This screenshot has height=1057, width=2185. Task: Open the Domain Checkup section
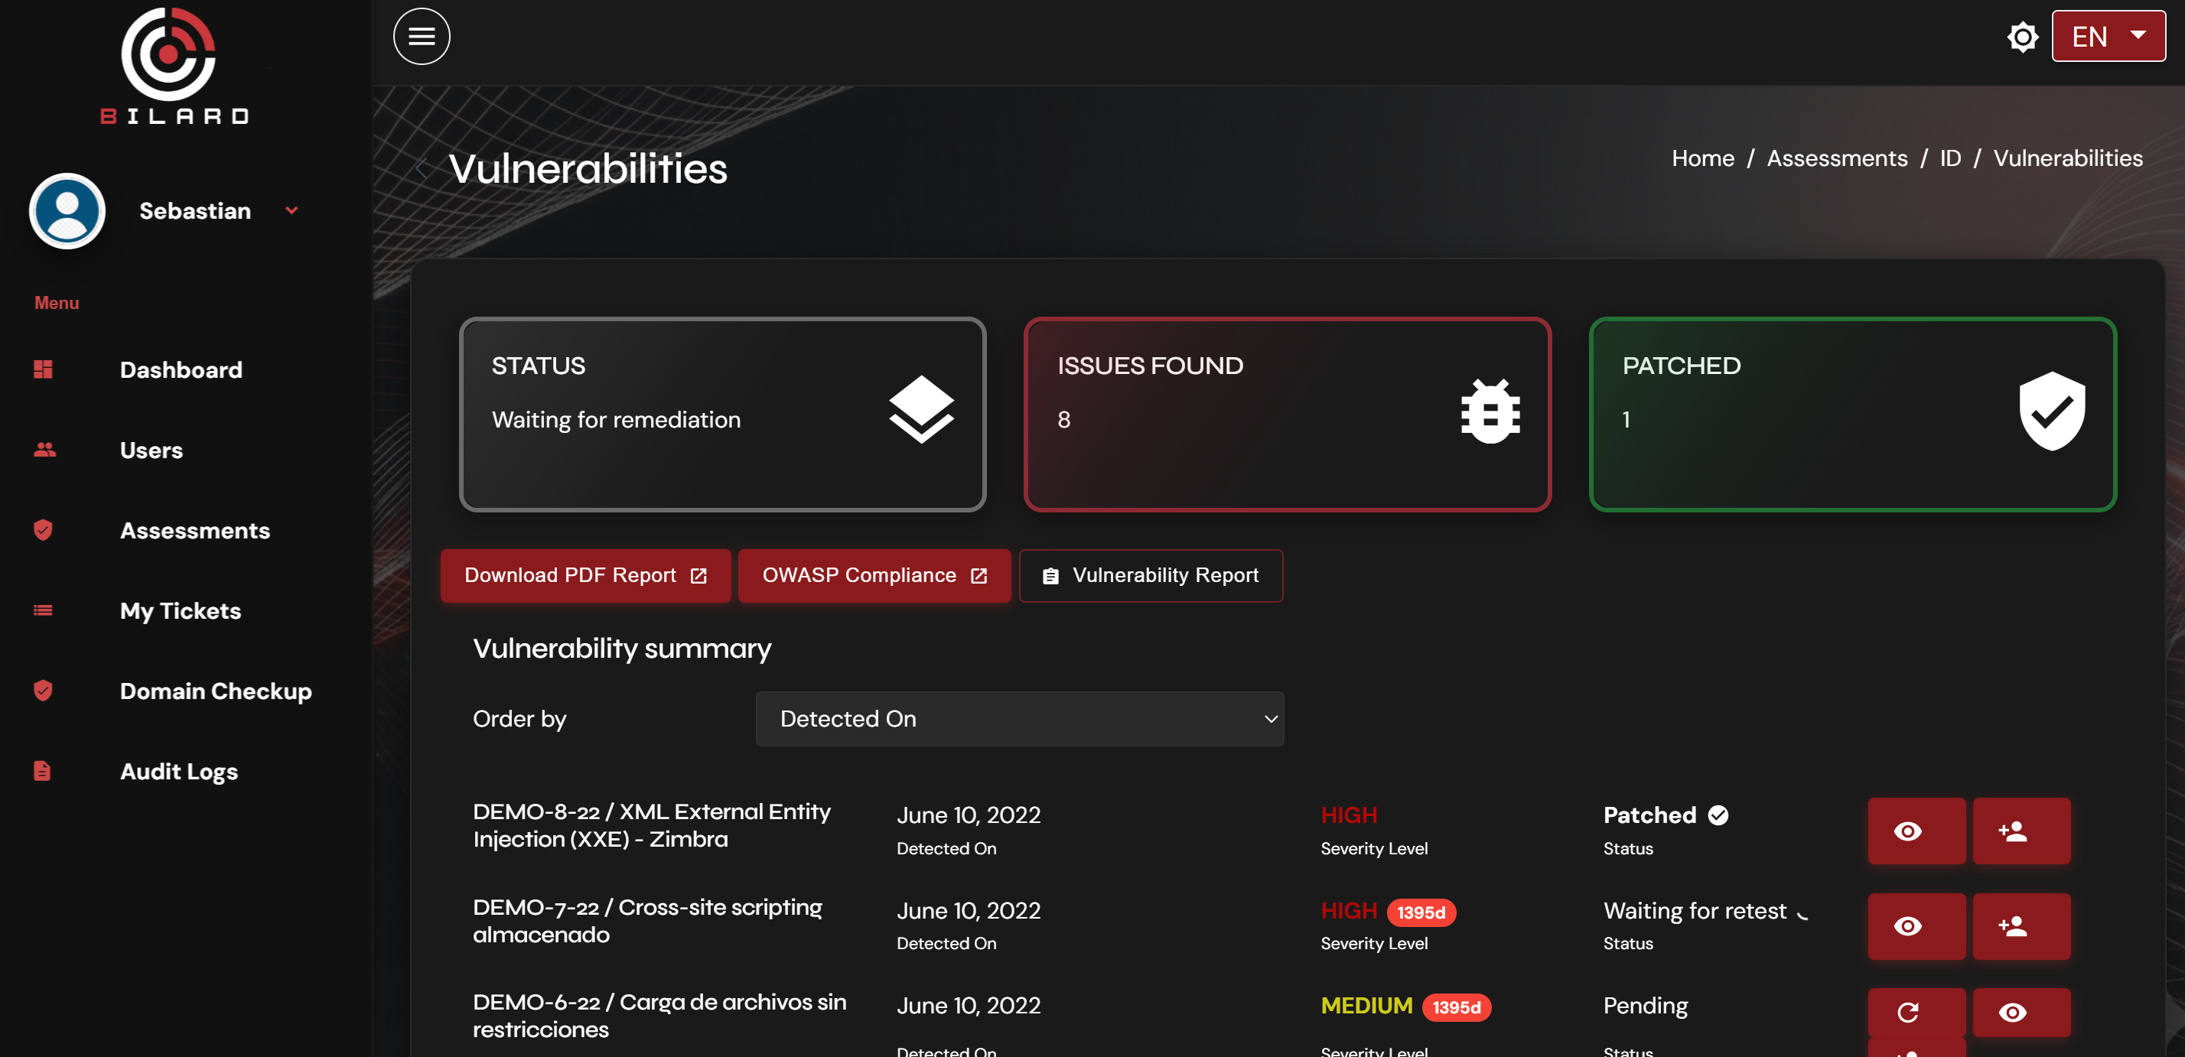point(216,691)
